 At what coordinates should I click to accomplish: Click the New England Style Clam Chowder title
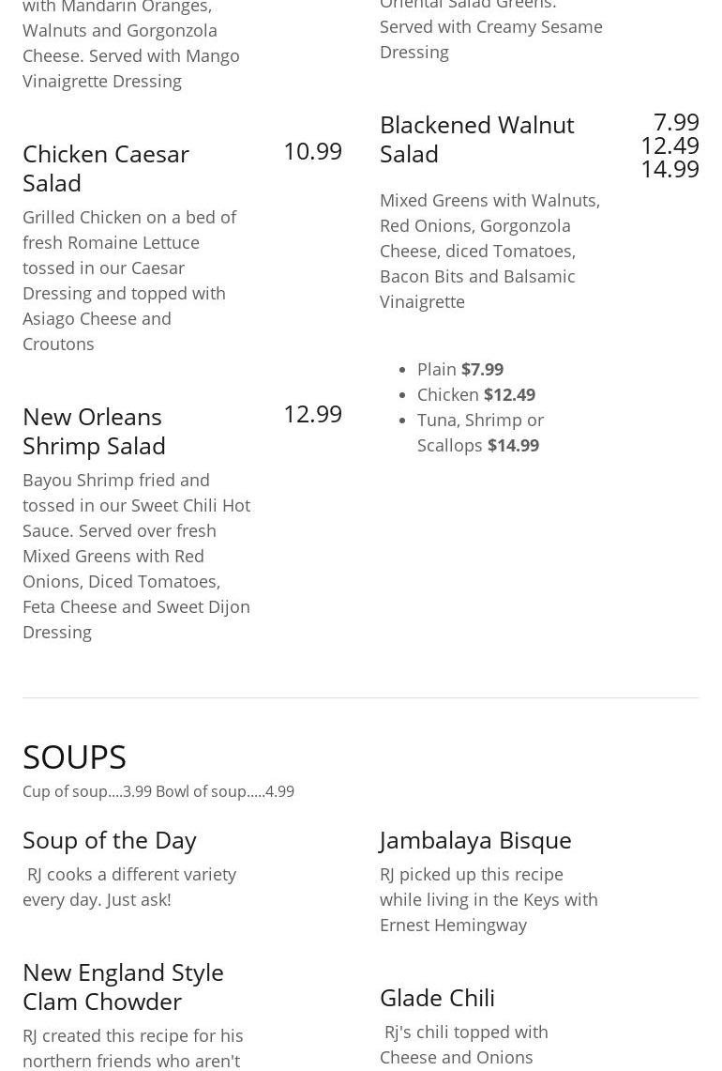click(x=123, y=987)
